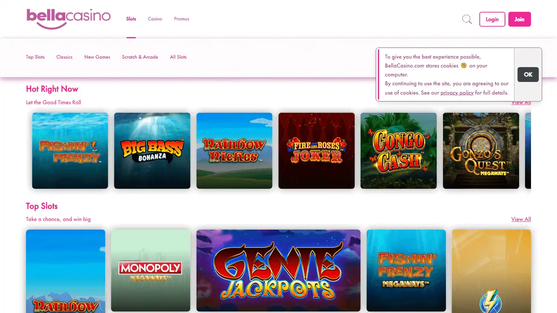Launch the Big Bass Bonanza game
Screen dimensions: 557x313
pos(152,151)
